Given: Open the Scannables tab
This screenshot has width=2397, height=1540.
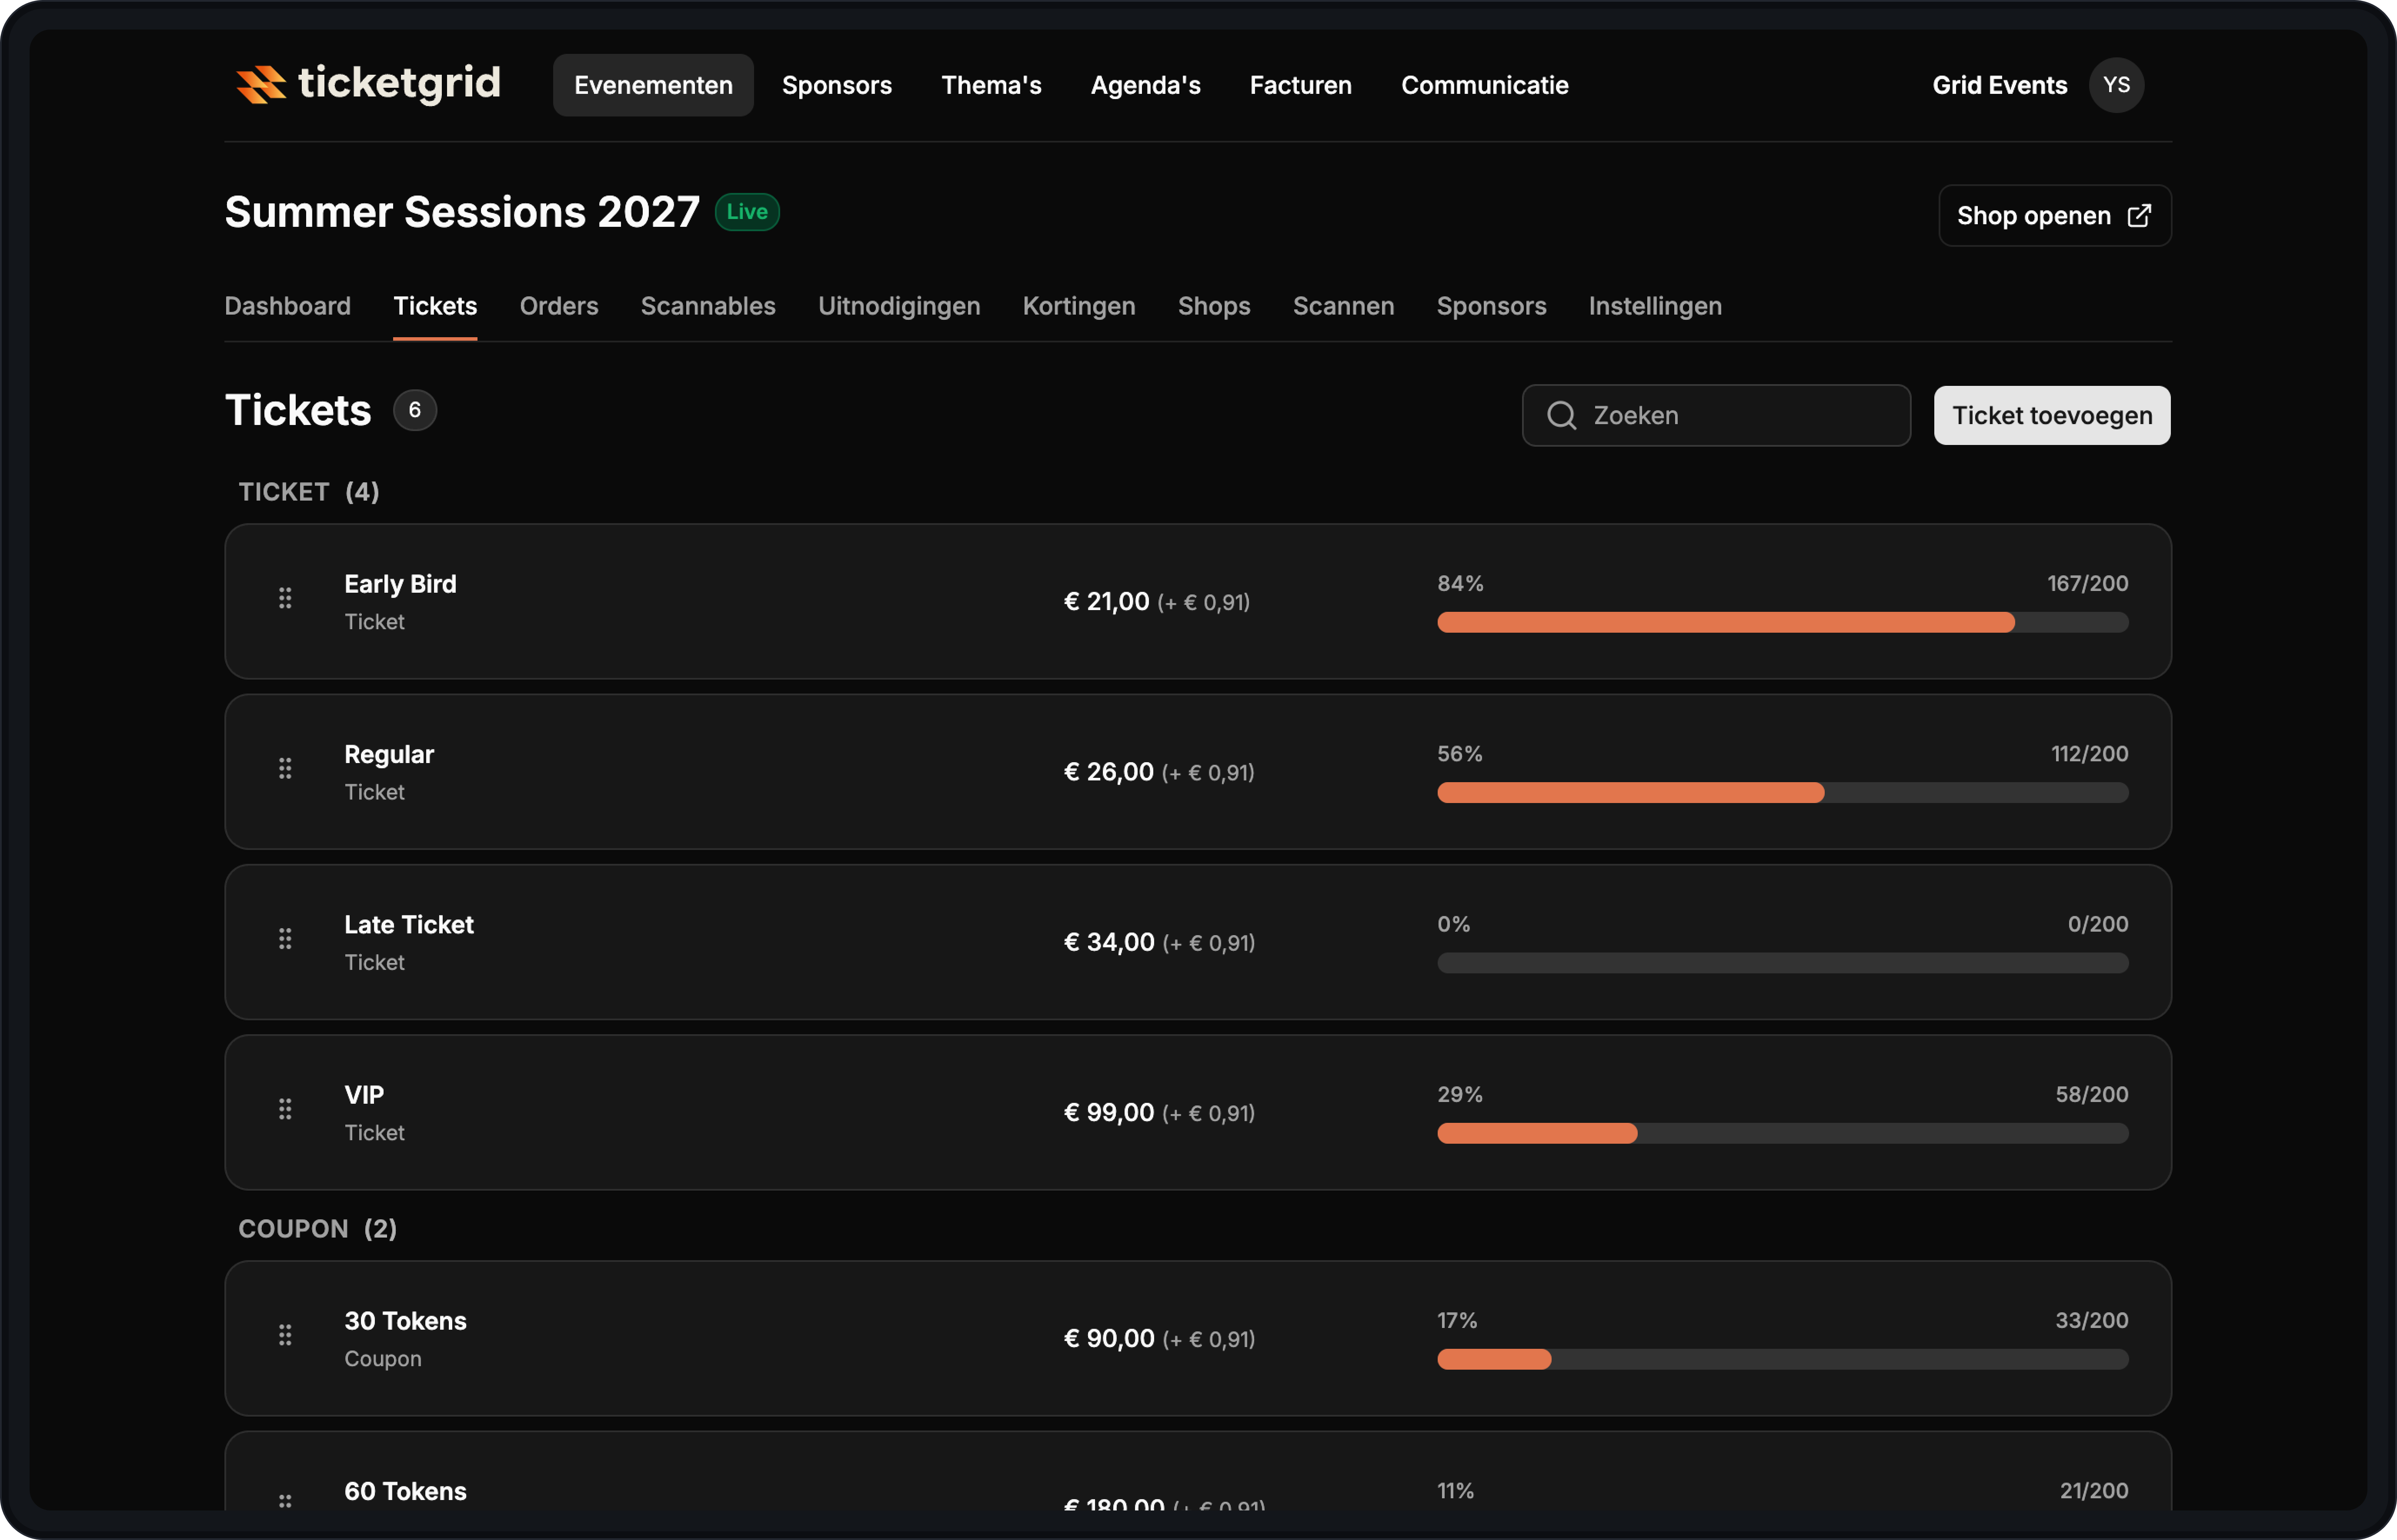Looking at the screenshot, I should tap(708, 306).
